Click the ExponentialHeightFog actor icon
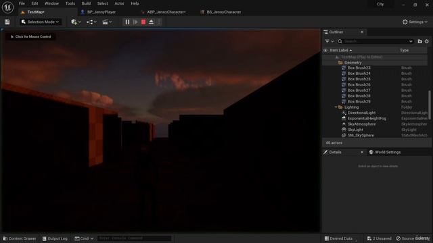433x243 pixels. click(344, 118)
